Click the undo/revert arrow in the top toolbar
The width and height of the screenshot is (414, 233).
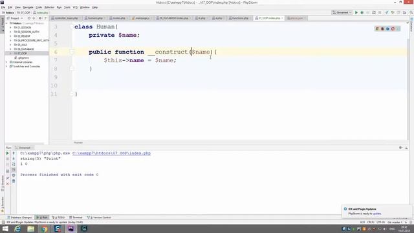click(x=404, y=12)
